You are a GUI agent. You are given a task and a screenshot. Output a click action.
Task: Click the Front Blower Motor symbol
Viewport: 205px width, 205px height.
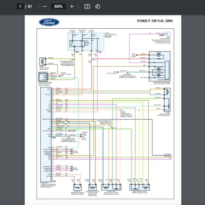42,61
